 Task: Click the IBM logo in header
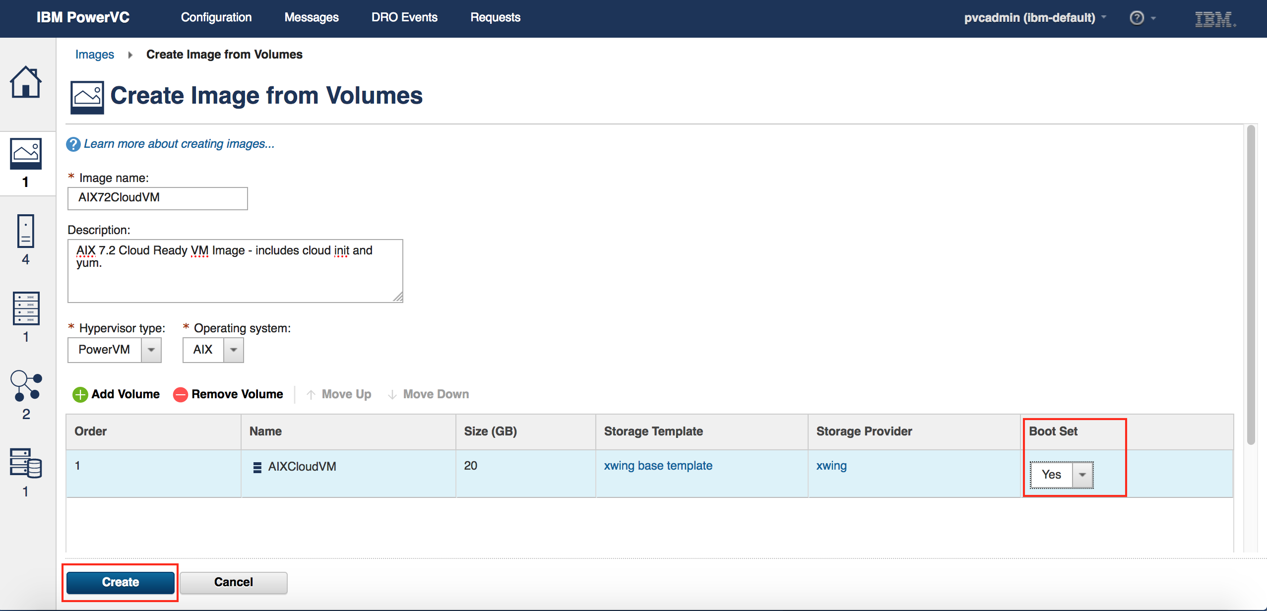tap(1215, 19)
